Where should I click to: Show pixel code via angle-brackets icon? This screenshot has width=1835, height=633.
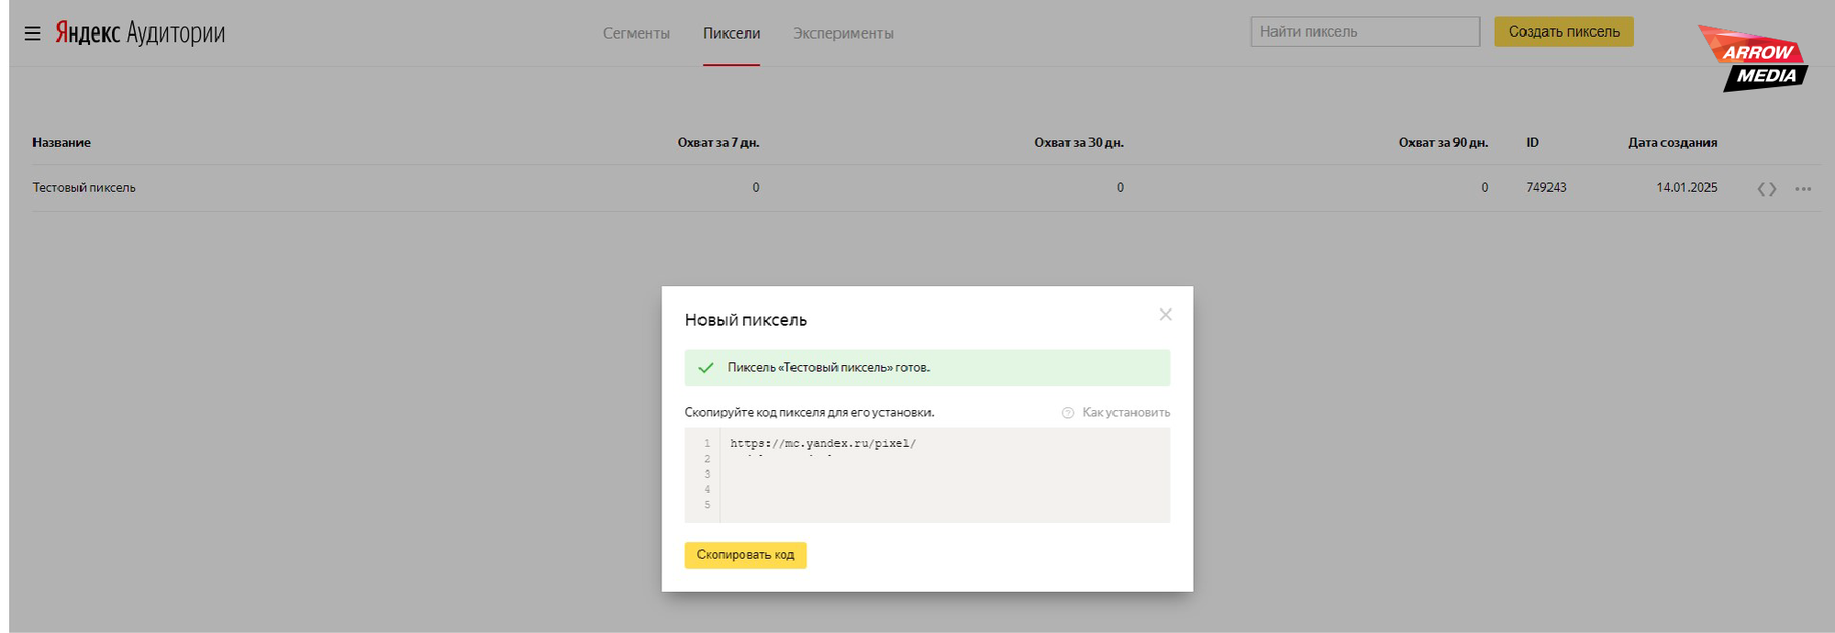tap(1766, 189)
